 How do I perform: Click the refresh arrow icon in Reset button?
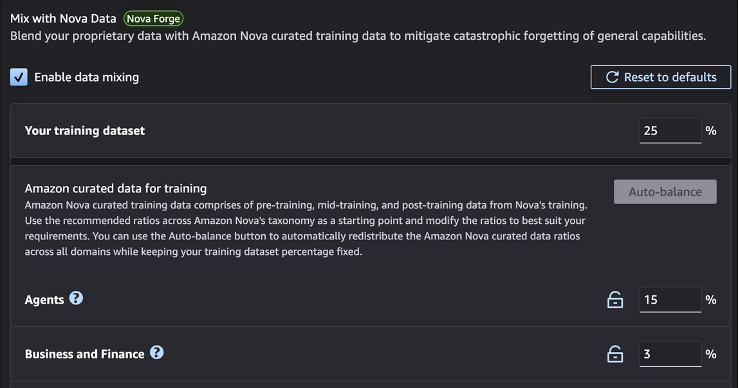coord(613,77)
